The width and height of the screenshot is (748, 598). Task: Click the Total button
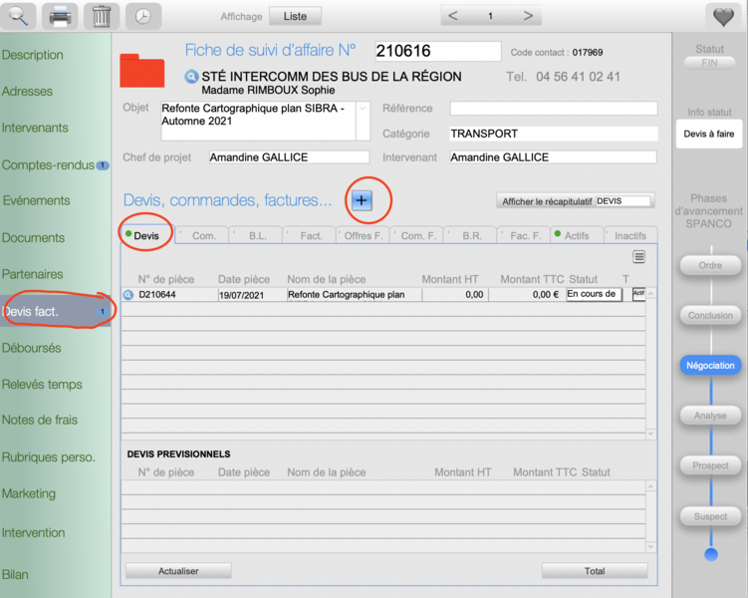pyautogui.click(x=595, y=571)
